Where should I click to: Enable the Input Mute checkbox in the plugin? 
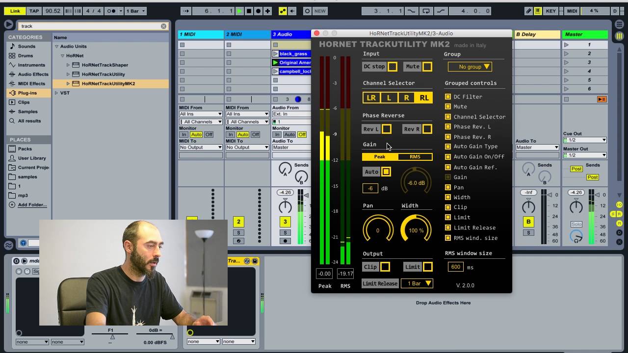tap(427, 67)
